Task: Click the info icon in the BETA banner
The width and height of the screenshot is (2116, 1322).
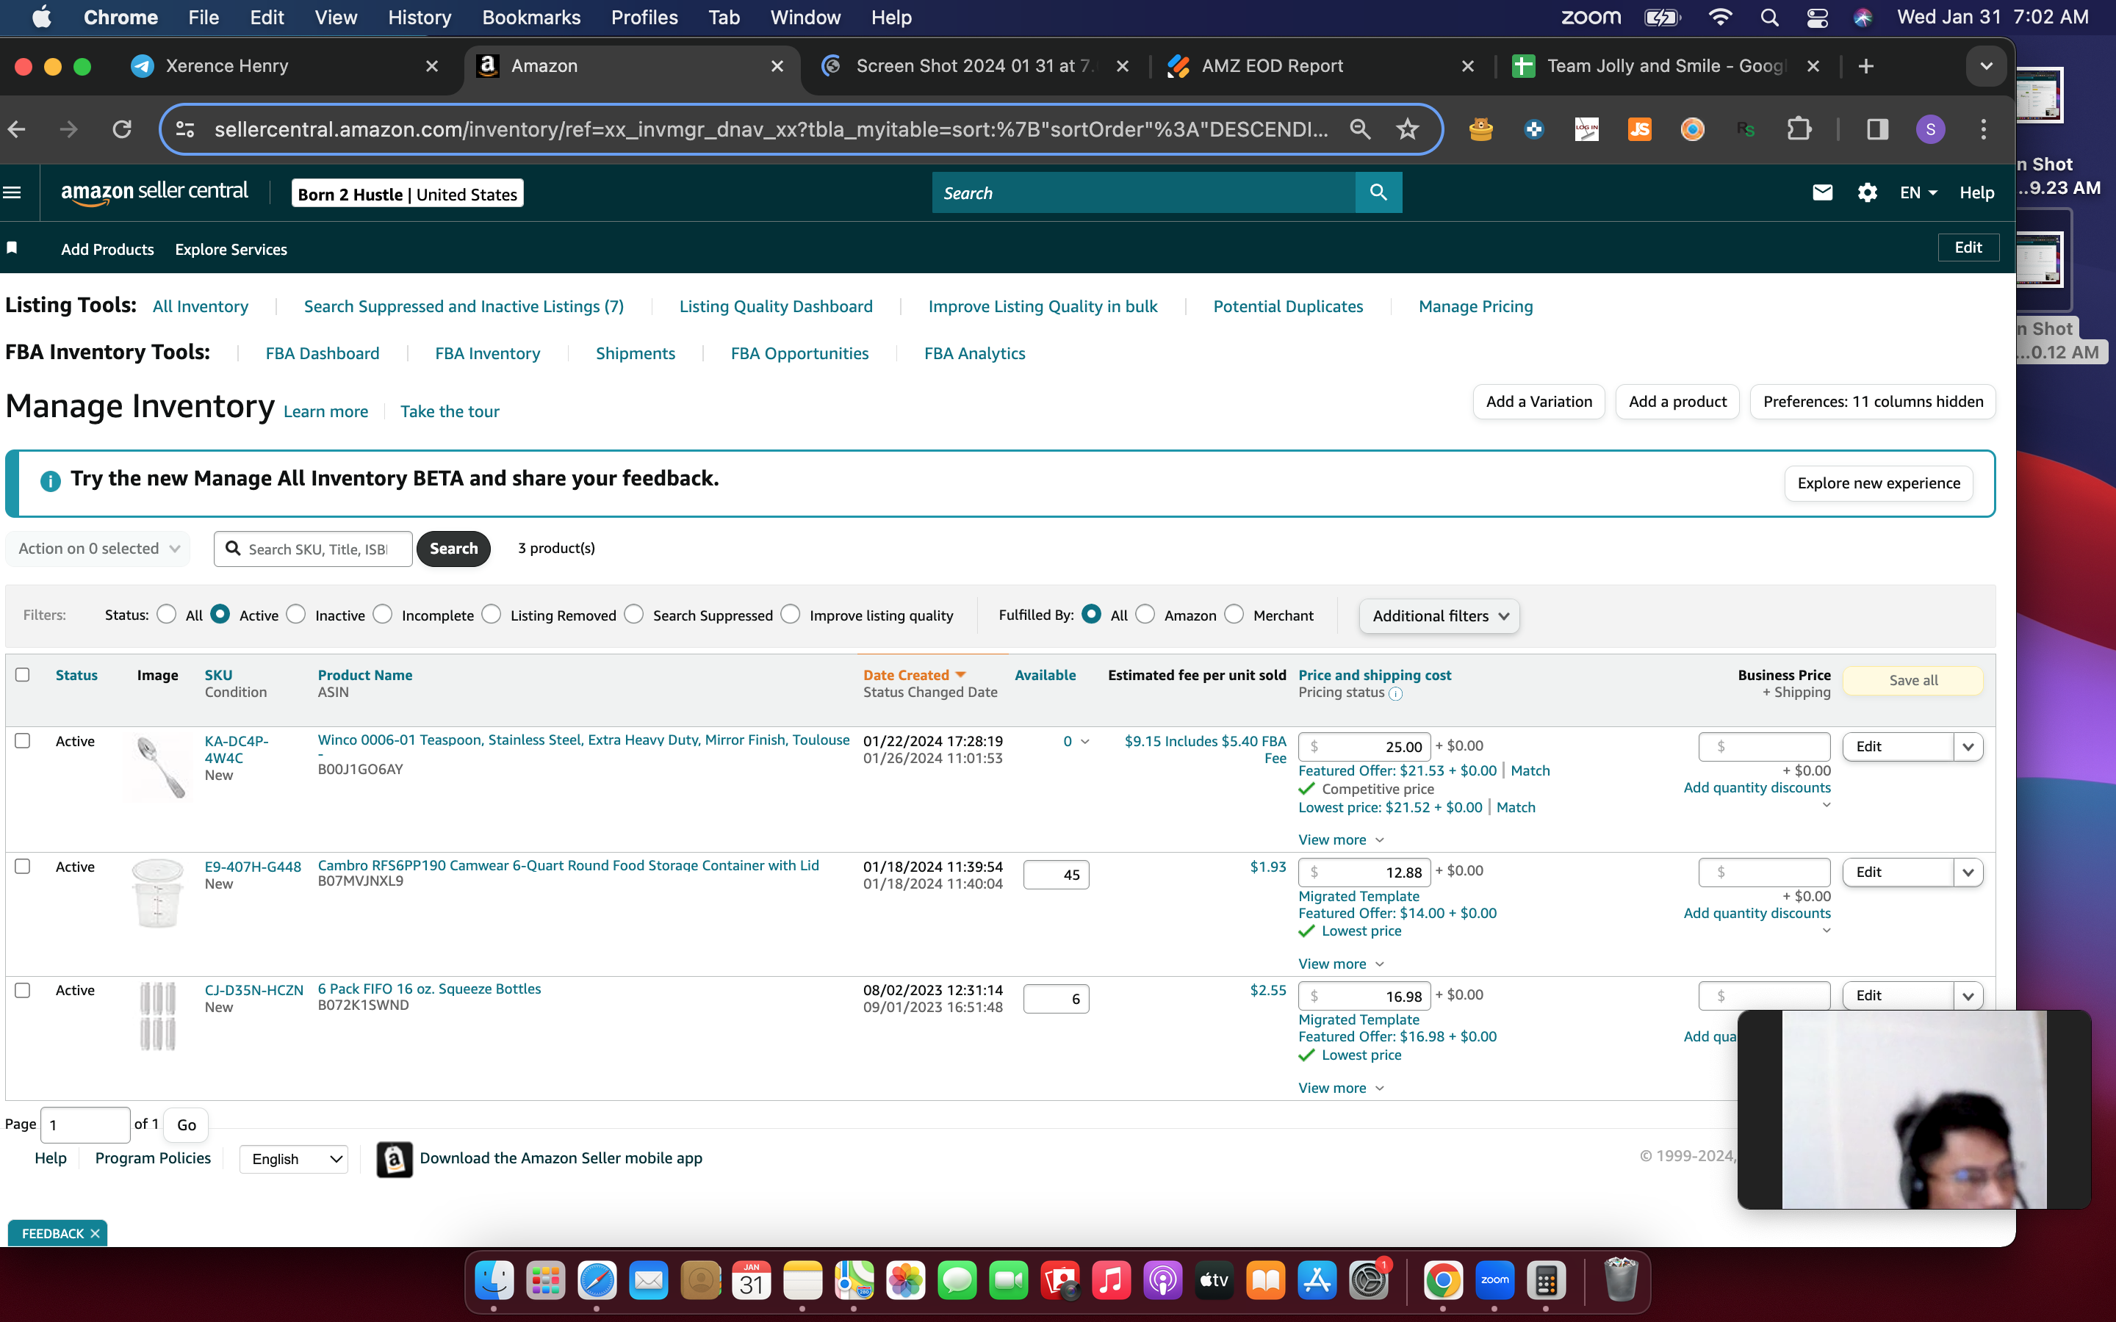Action: pos(50,481)
